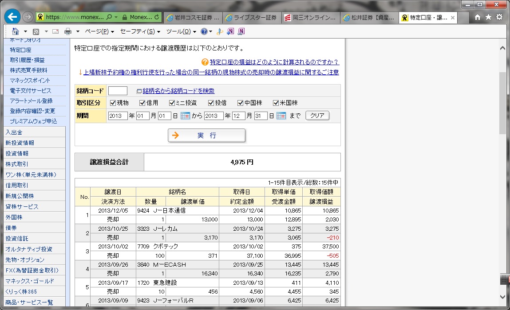Open browser settings gear icon
The image size is (510, 310).
coord(499,17)
